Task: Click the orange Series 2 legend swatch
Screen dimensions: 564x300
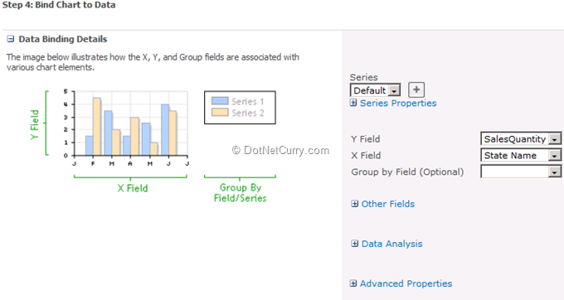Action: coord(220,113)
